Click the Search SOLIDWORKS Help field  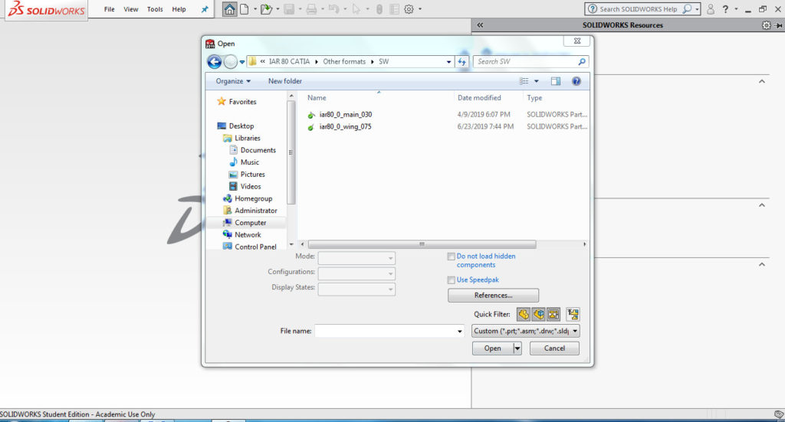pyautogui.click(x=639, y=9)
